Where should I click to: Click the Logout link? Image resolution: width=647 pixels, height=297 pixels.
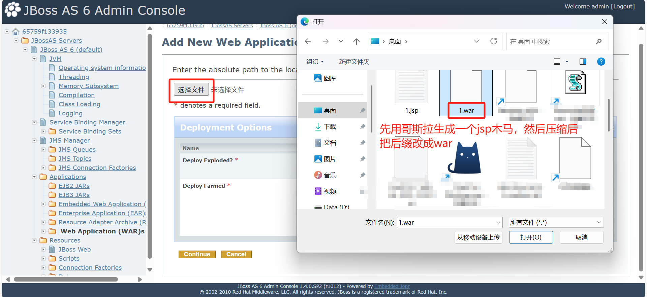(623, 6)
